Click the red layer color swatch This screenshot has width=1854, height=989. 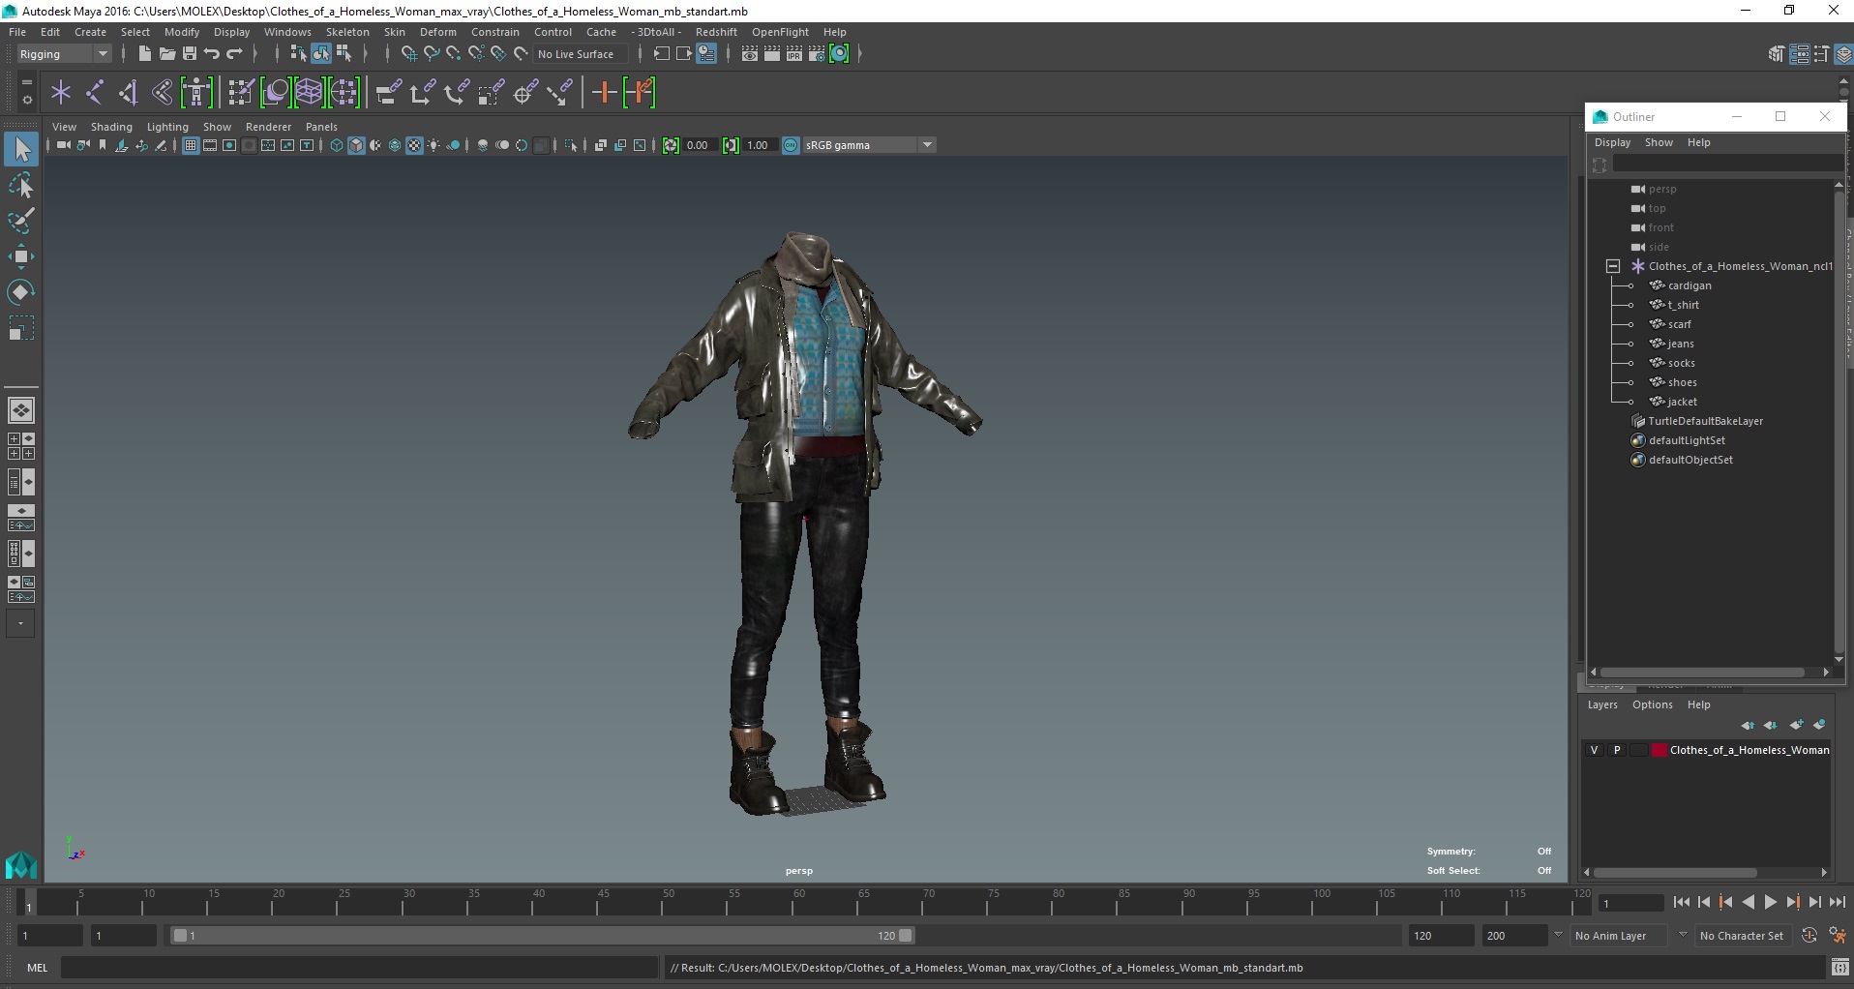pyautogui.click(x=1659, y=750)
